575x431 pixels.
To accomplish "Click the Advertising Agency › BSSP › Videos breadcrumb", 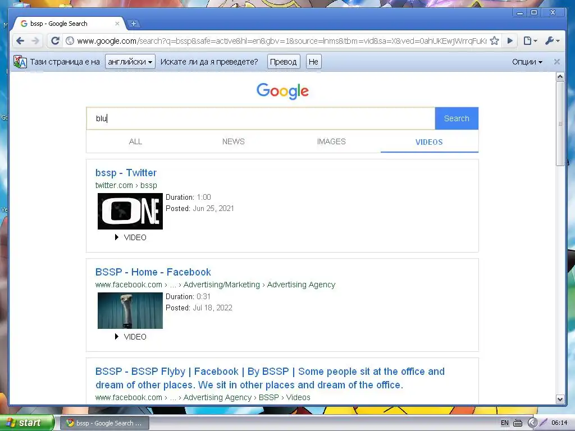I will click(247, 398).
